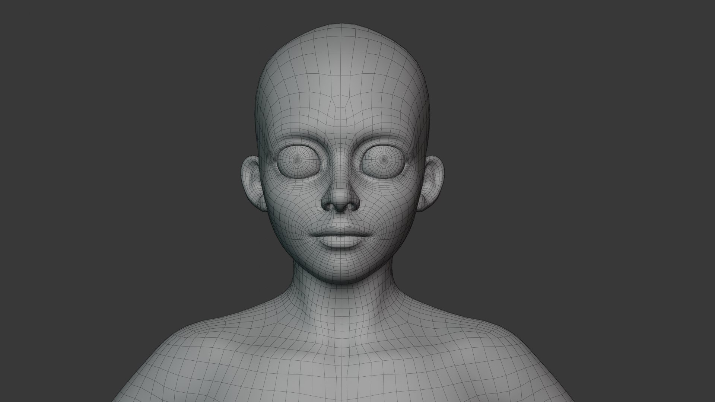Click the model's right eyeball center

[x=384, y=160]
